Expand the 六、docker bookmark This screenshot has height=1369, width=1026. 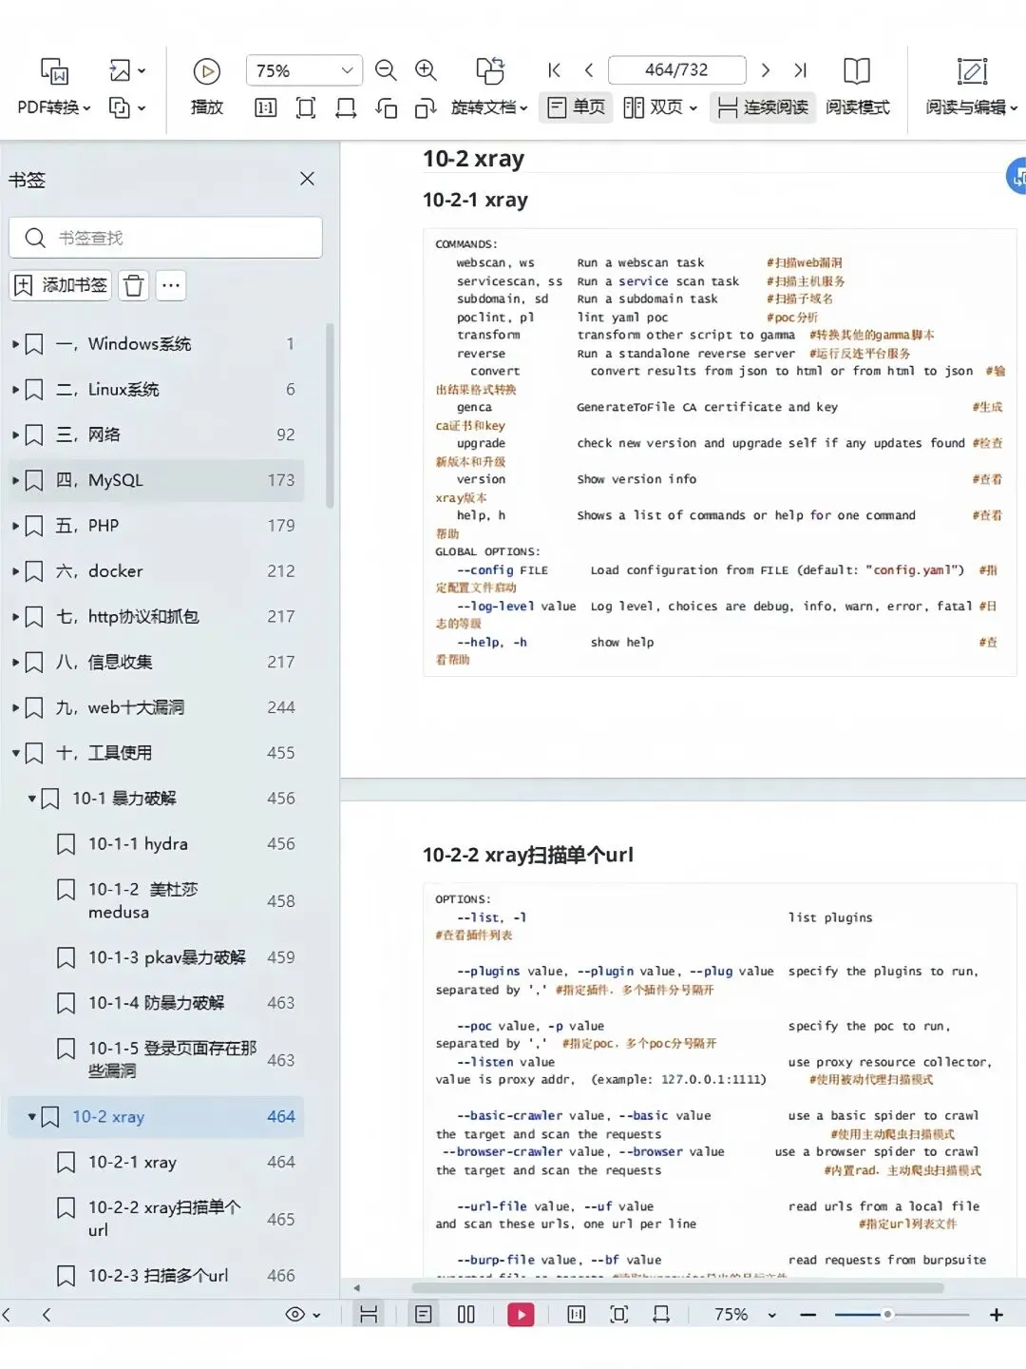coord(15,571)
